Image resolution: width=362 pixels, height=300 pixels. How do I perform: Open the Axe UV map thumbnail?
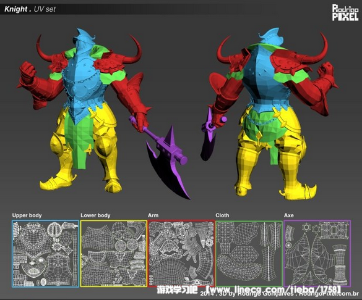(317, 254)
